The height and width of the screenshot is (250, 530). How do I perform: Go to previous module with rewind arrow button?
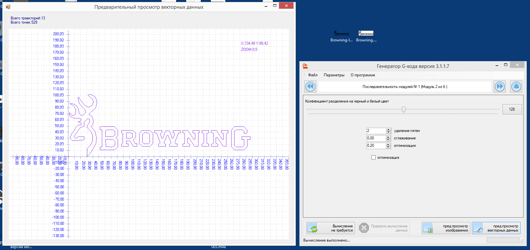(310, 87)
